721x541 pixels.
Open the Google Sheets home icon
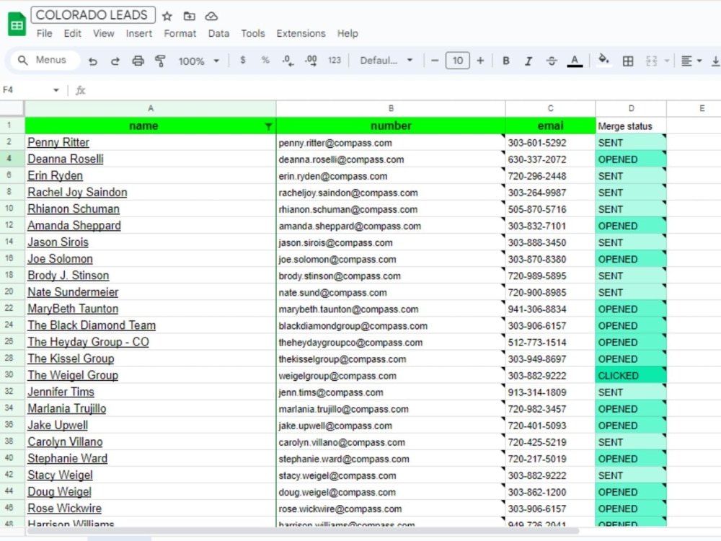coord(17,24)
